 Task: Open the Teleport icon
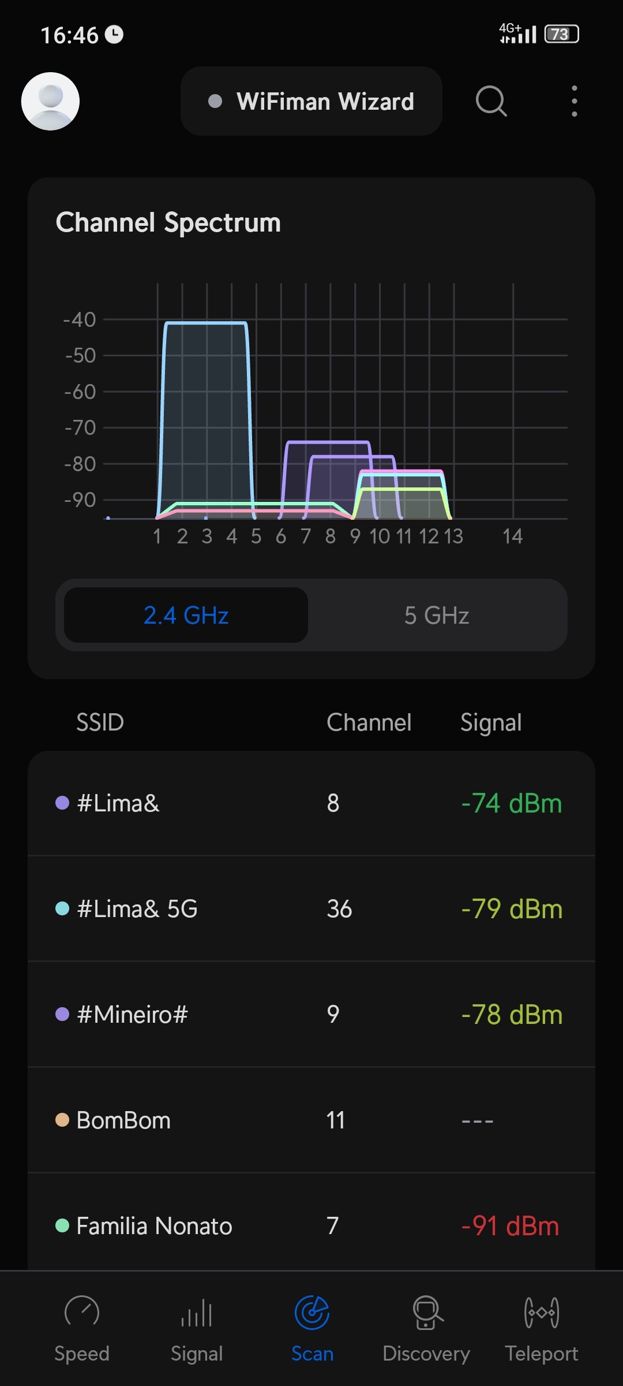(x=542, y=1312)
